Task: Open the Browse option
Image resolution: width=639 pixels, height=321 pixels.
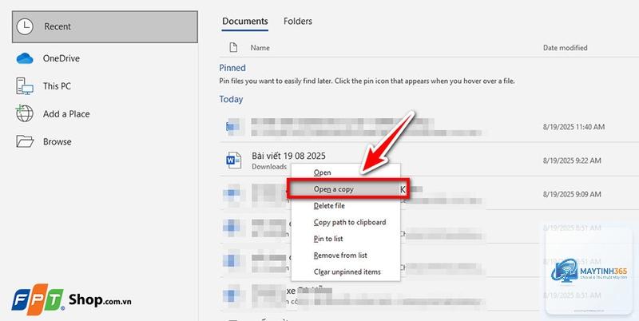Action: [x=57, y=142]
